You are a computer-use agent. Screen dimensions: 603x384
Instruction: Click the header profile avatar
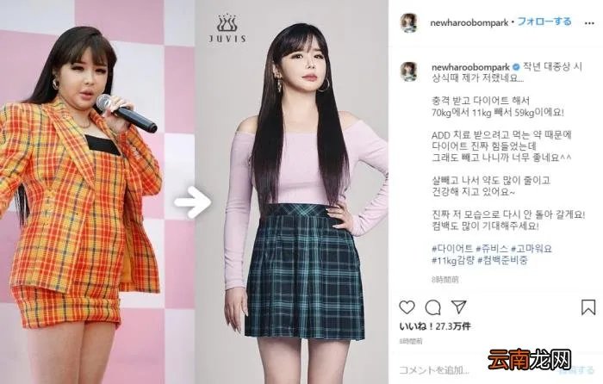[409, 23]
